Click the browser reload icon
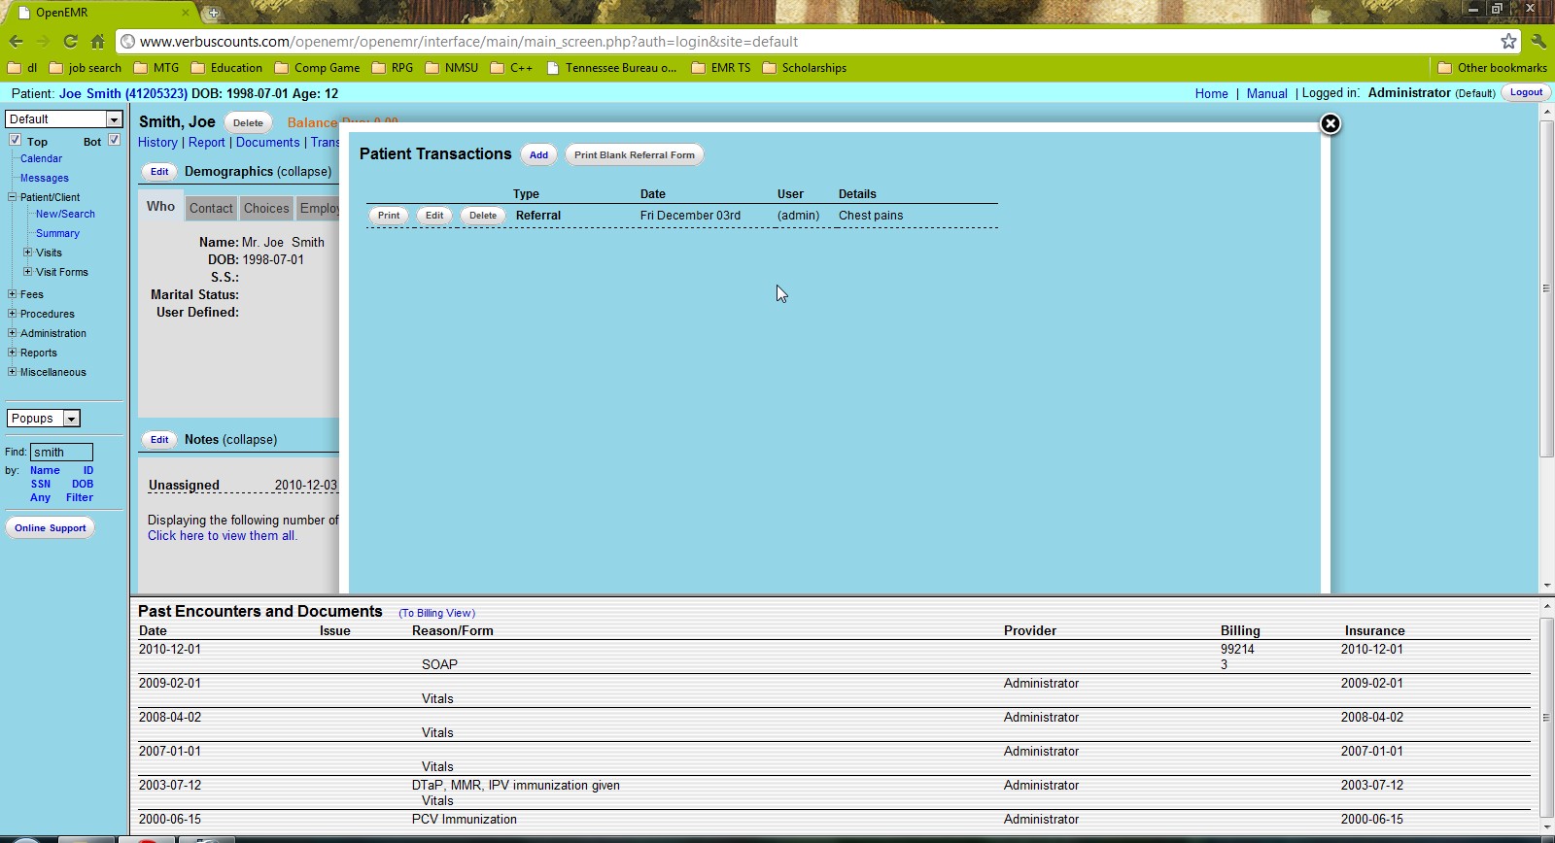Screen dimensions: 1555x843 (x=70, y=42)
